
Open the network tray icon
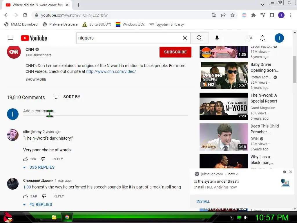[x=239, y=217]
